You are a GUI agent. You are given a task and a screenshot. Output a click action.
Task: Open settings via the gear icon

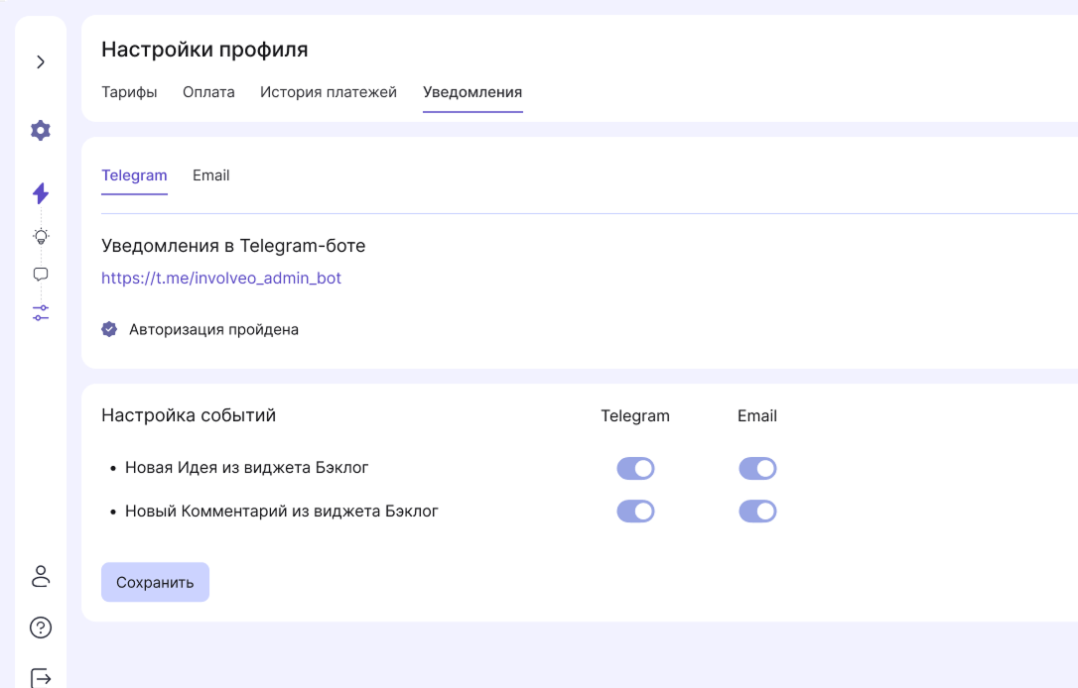coord(41,131)
